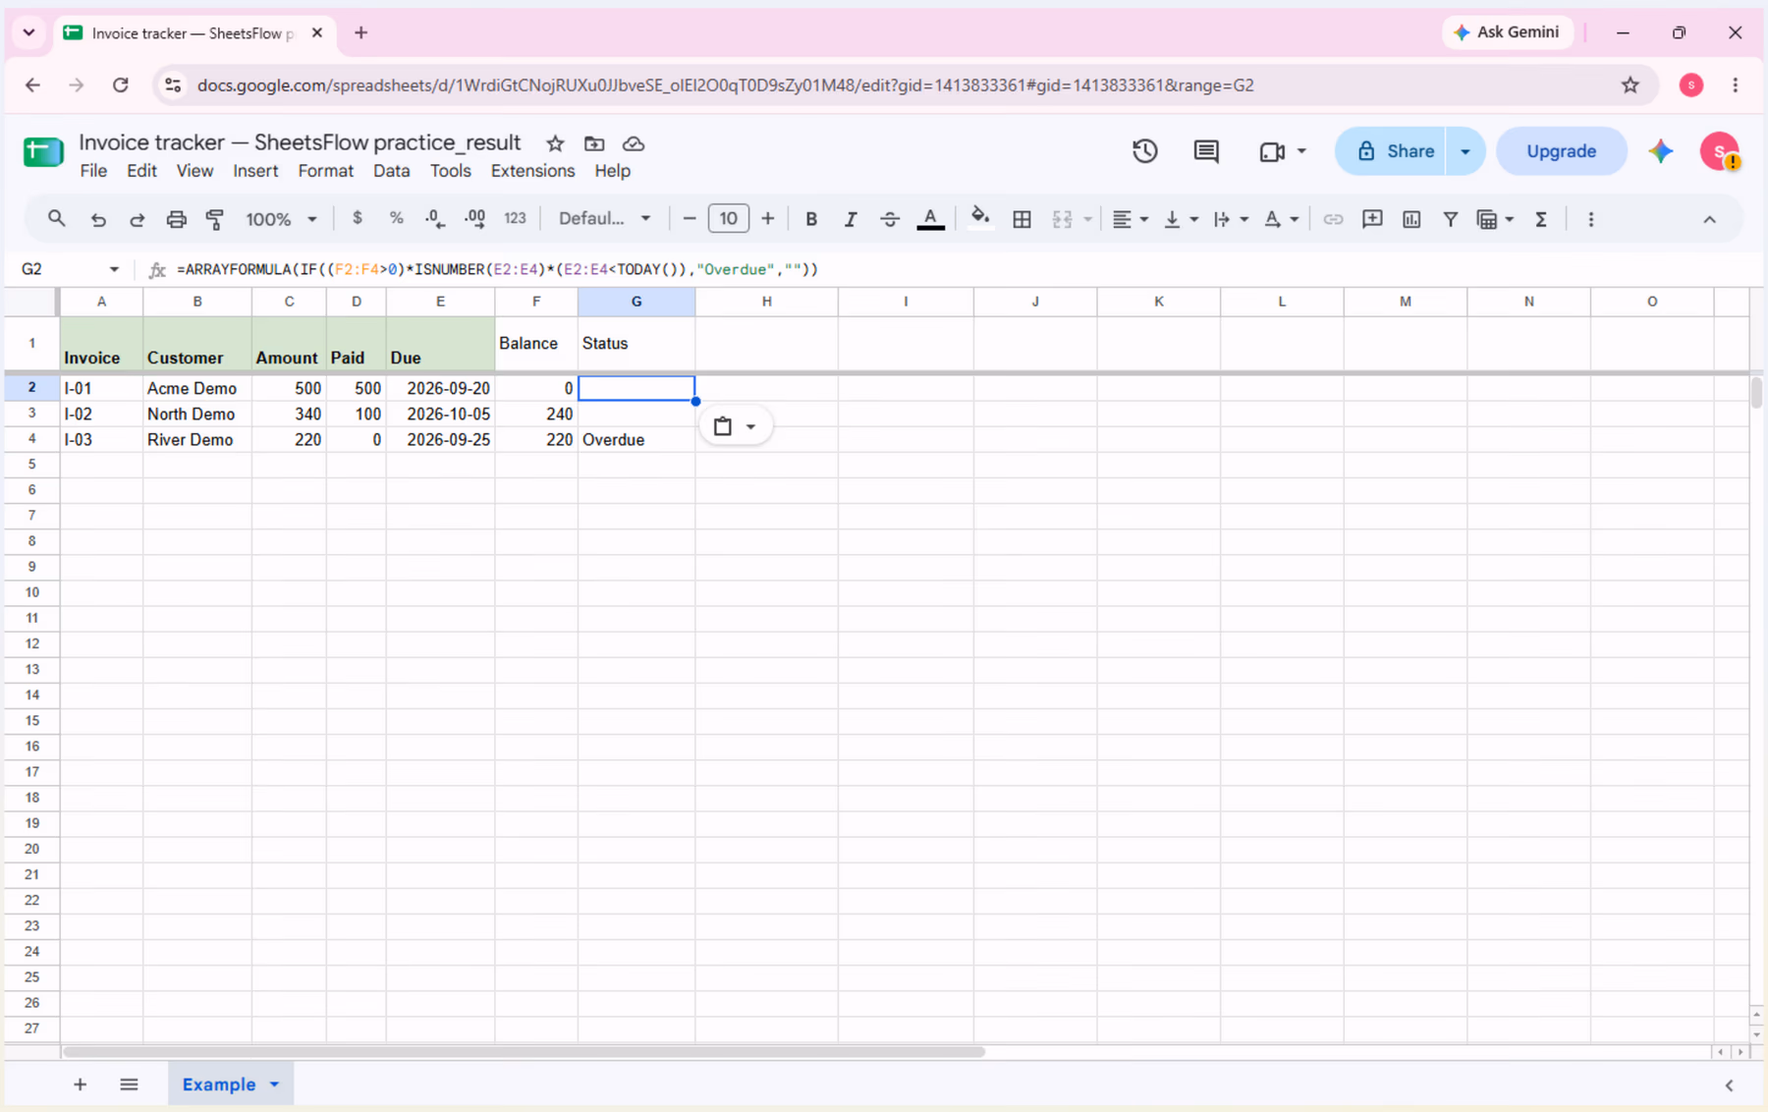Increase decimal places
1768x1112 pixels.
pos(475,219)
